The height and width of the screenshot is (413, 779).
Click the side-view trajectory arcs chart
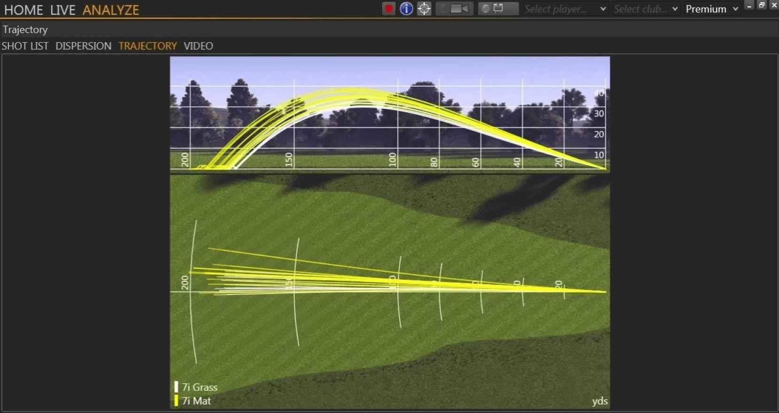(390, 114)
